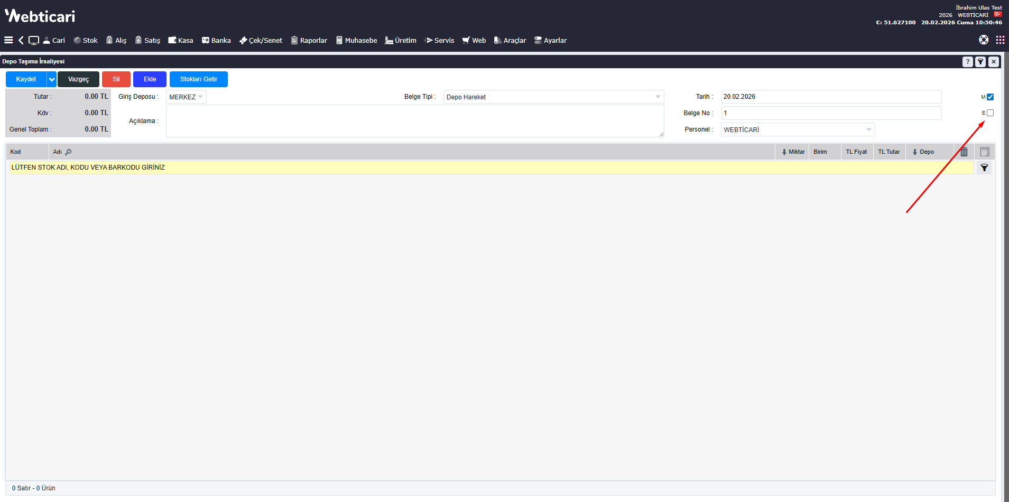Click the filter icon in panel title bar
The height and width of the screenshot is (502, 1009).
pos(980,62)
